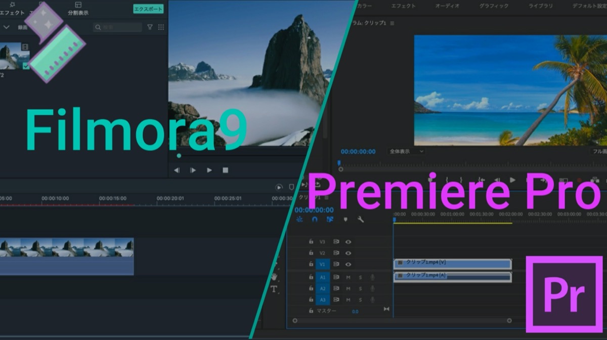607x340 pixels.
Task: Lock the A1 track
Action: tap(311, 277)
